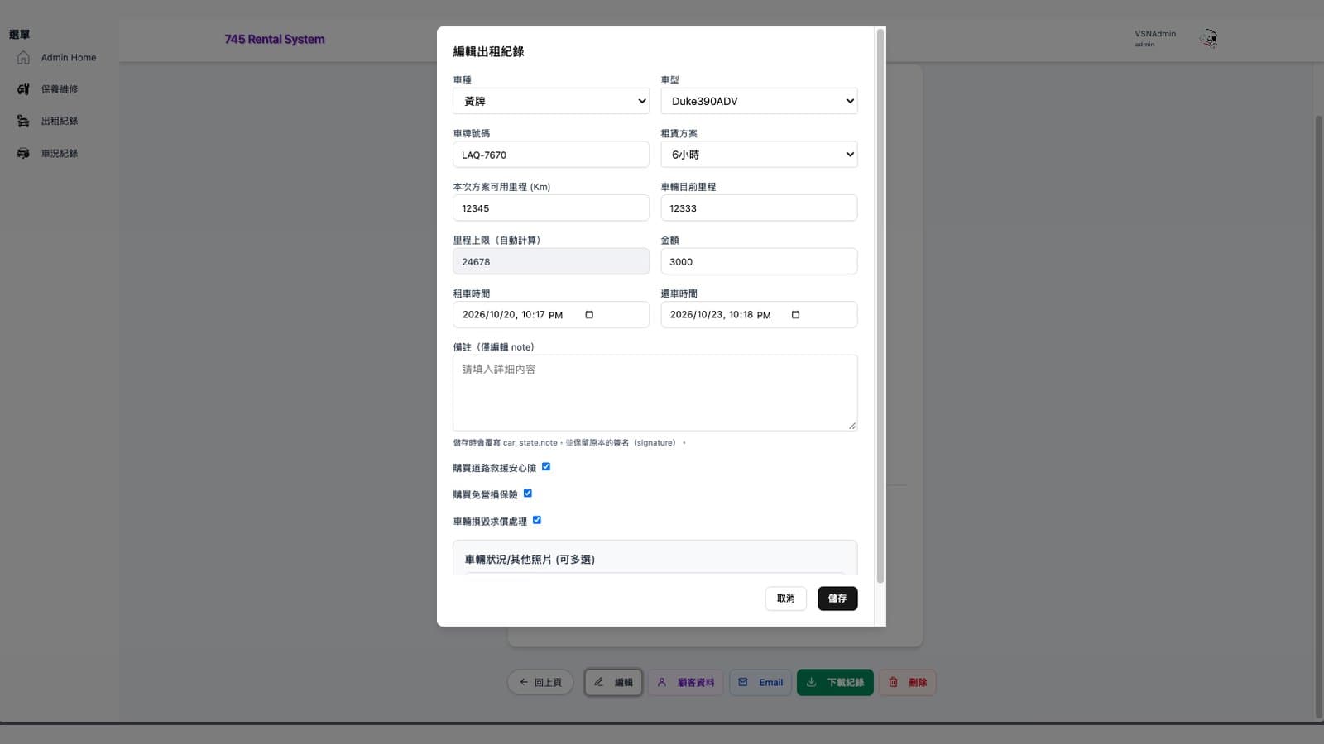Click the 選單 sidebar heading
Screen dimensions: 1324x744
19,35
